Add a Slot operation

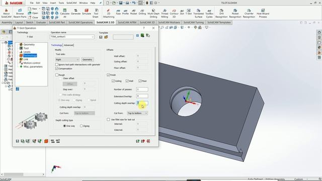pyautogui.click(x=182, y=12)
